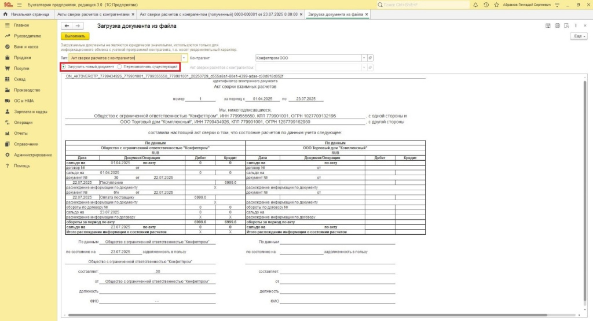Open the Контрагент field link icon
Viewport: 593px width, 321px height.
click(371, 58)
